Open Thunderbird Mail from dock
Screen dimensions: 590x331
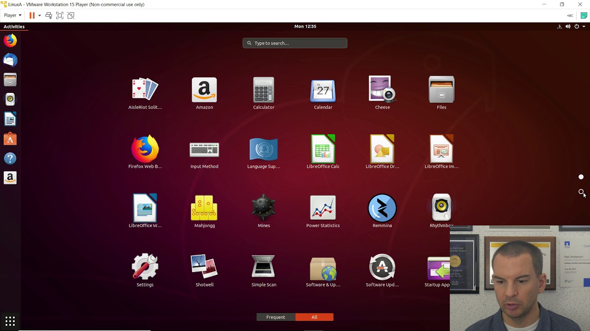click(x=10, y=60)
